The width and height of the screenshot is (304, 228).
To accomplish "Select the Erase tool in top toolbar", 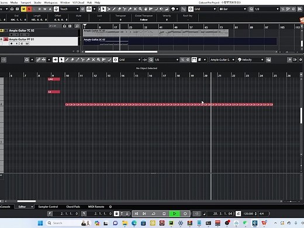I will (x=119, y=9).
